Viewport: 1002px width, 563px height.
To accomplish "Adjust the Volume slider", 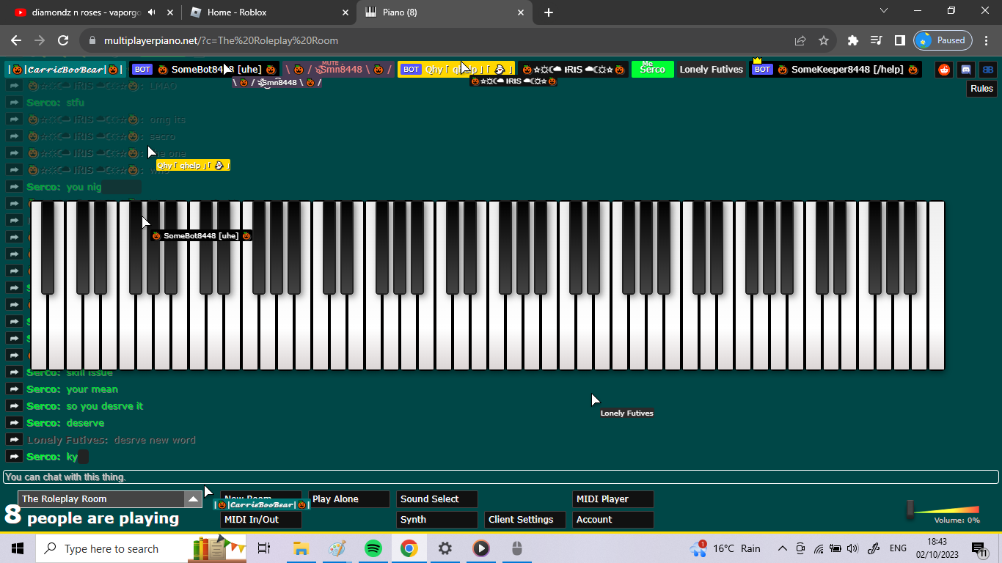I will click(910, 509).
